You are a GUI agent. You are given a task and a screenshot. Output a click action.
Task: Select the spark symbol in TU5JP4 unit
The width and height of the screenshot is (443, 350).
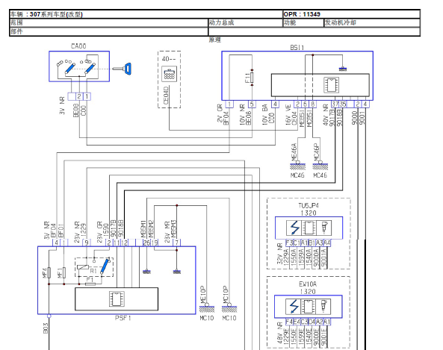click(x=294, y=228)
